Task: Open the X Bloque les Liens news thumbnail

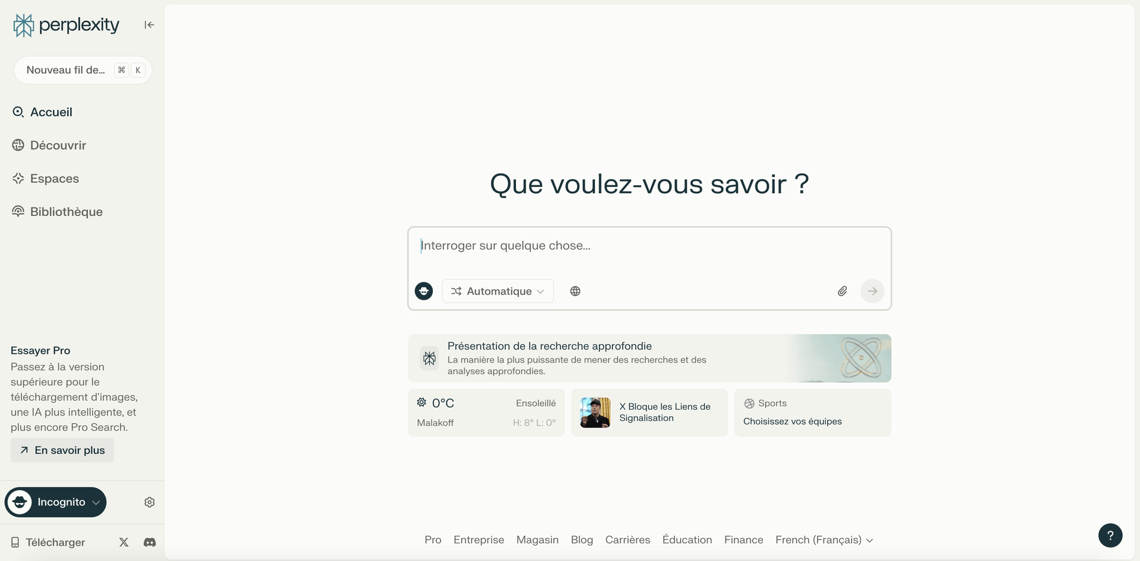Action: [595, 413]
